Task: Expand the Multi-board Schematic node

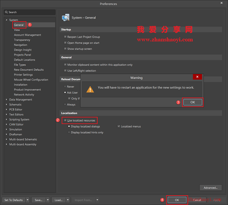Action: tap(6, 139)
